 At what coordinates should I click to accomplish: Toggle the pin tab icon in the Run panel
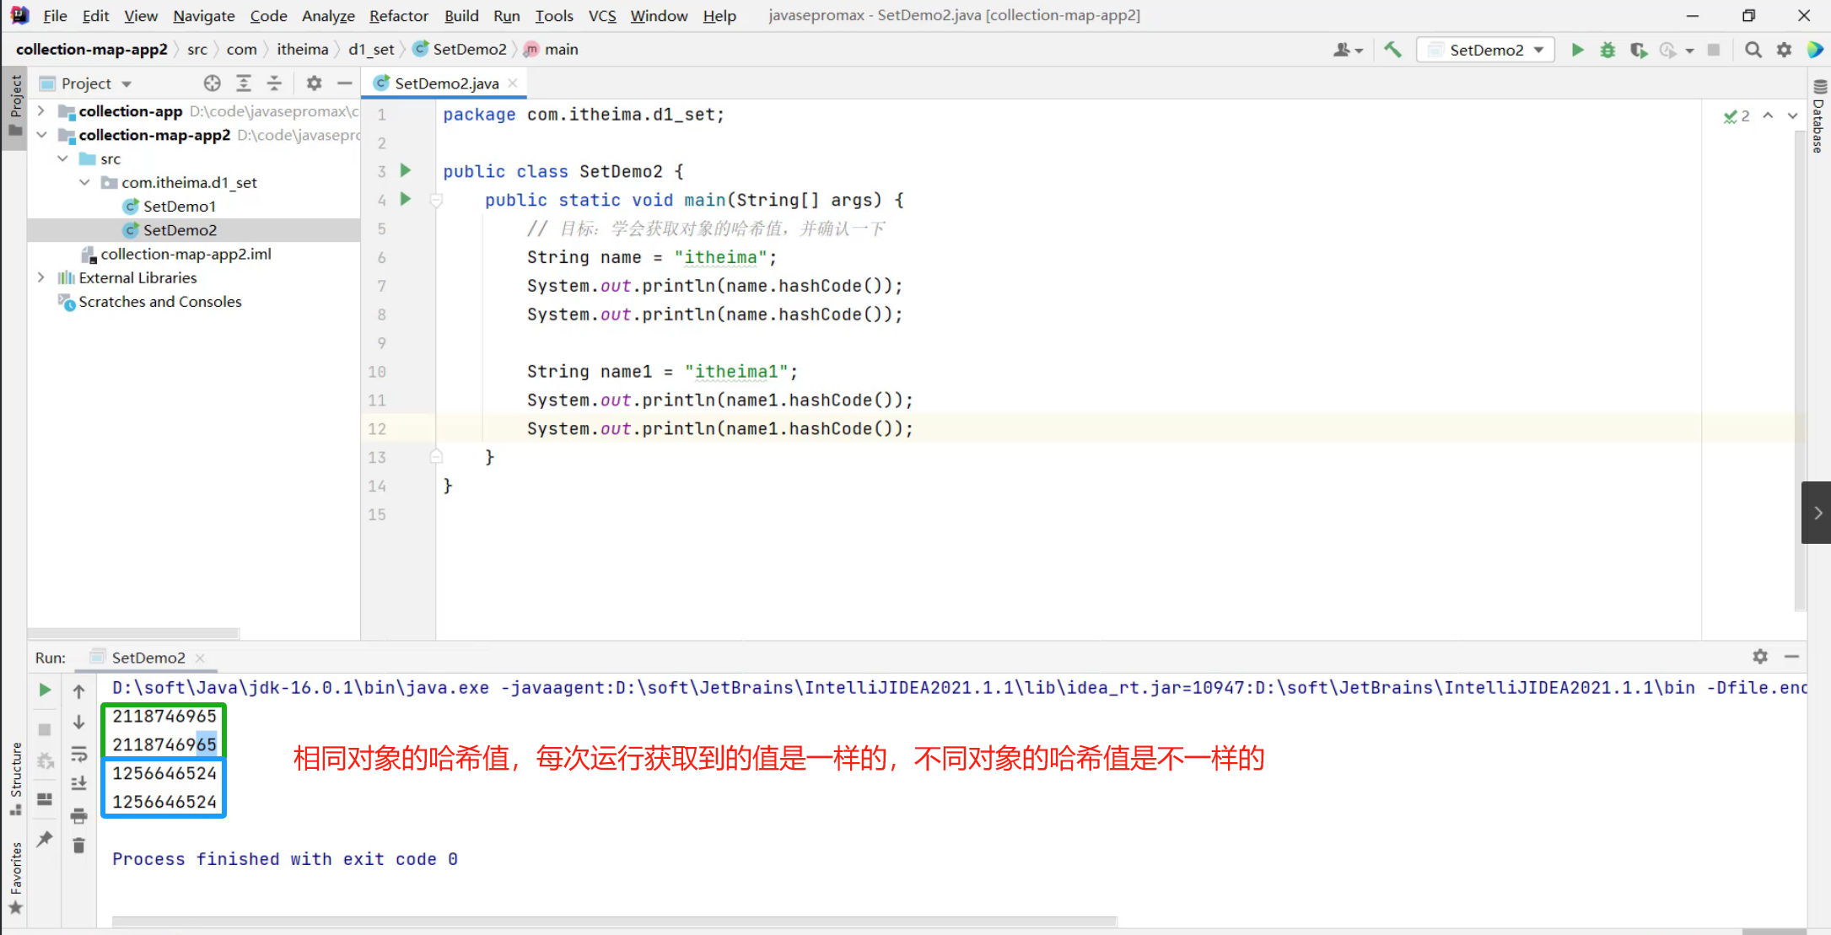click(x=45, y=839)
